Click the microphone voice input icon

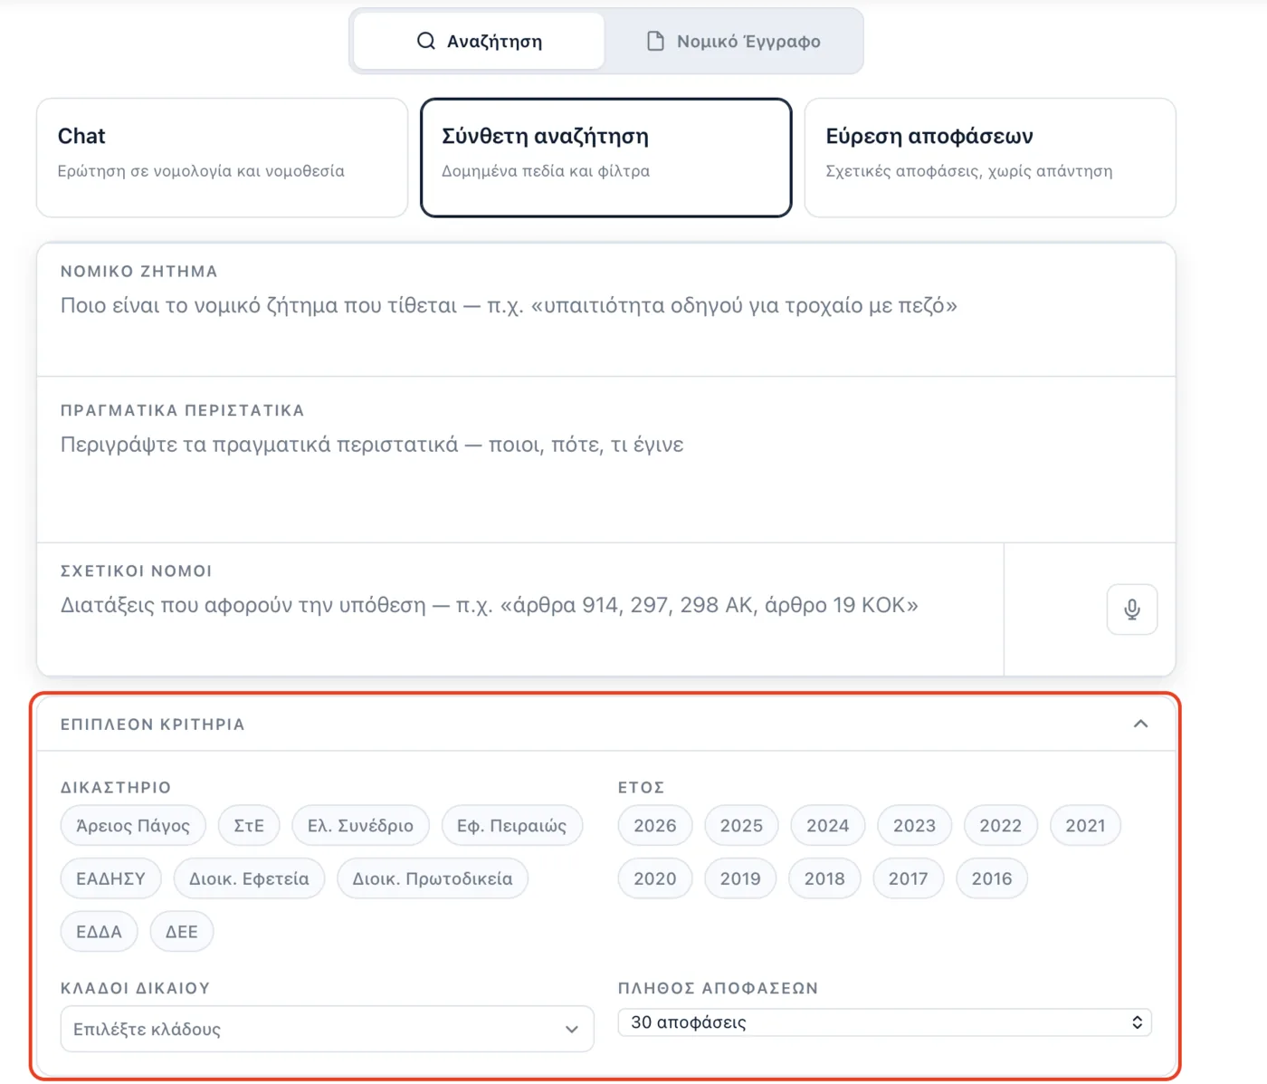point(1131,609)
